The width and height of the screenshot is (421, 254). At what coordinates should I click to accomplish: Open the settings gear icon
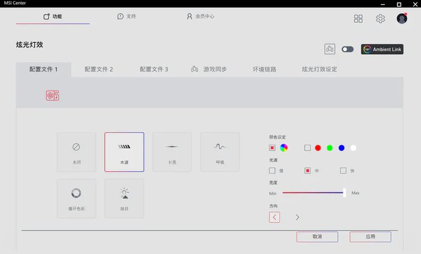(x=380, y=19)
